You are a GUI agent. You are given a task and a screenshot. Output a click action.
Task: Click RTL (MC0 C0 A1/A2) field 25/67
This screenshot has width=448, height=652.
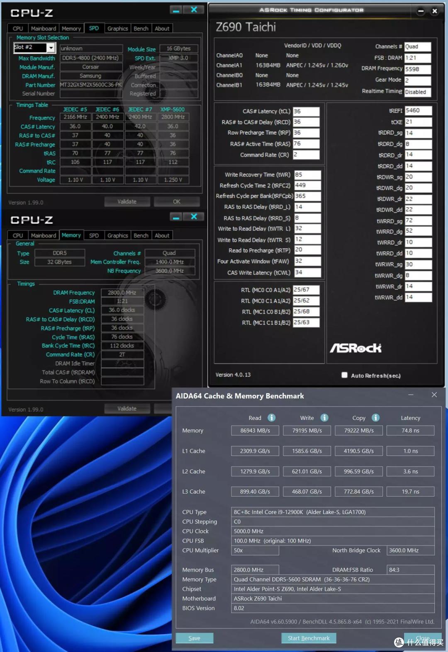pos(306,290)
